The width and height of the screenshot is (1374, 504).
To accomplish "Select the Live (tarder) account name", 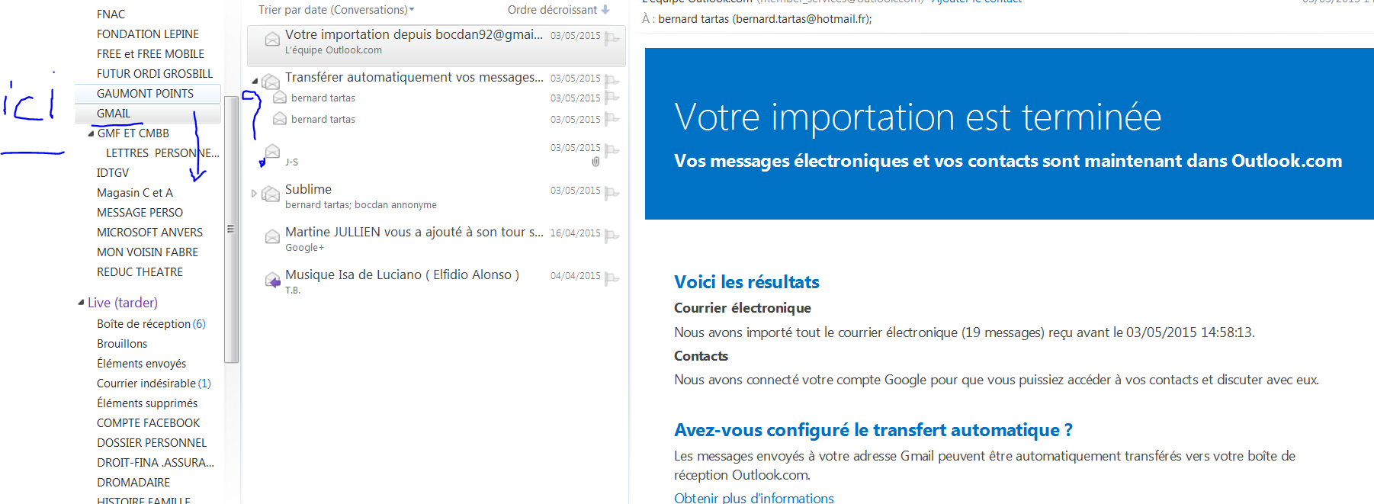I will pyautogui.click(x=123, y=303).
